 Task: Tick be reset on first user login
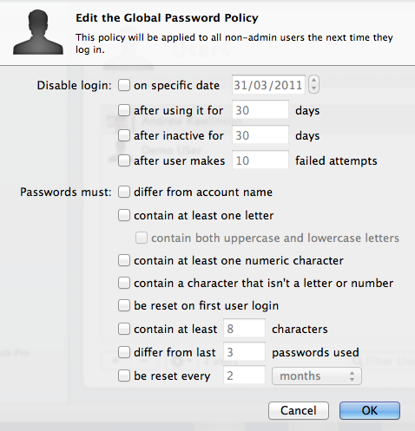(x=124, y=305)
